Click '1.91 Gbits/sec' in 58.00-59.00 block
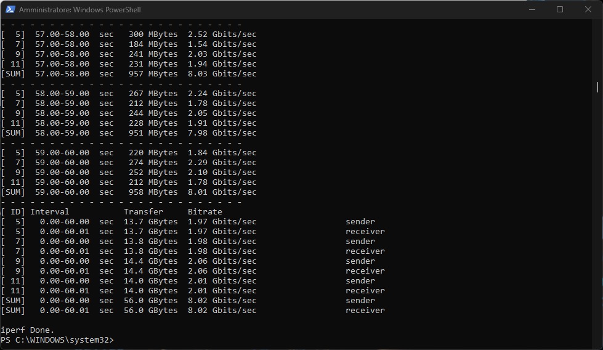This screenshot has width=603, height=350. [222, 123]
